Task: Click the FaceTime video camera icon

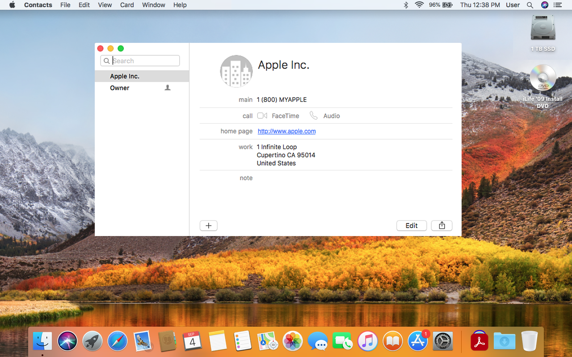Action: point(262,116)
